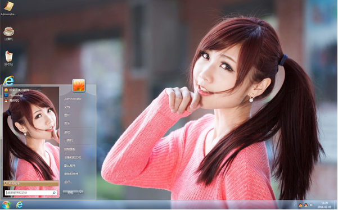Open the 回收站 recycle bin desktop icon

coord(8,58)
